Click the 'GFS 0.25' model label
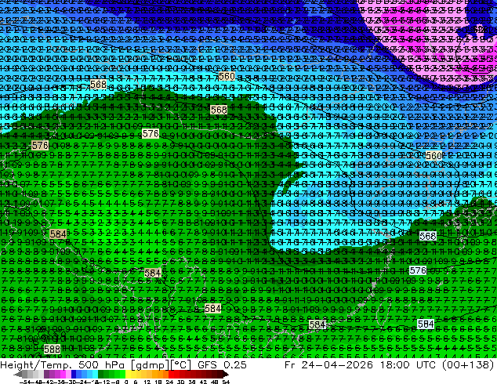497x384 pixels. 222,365
